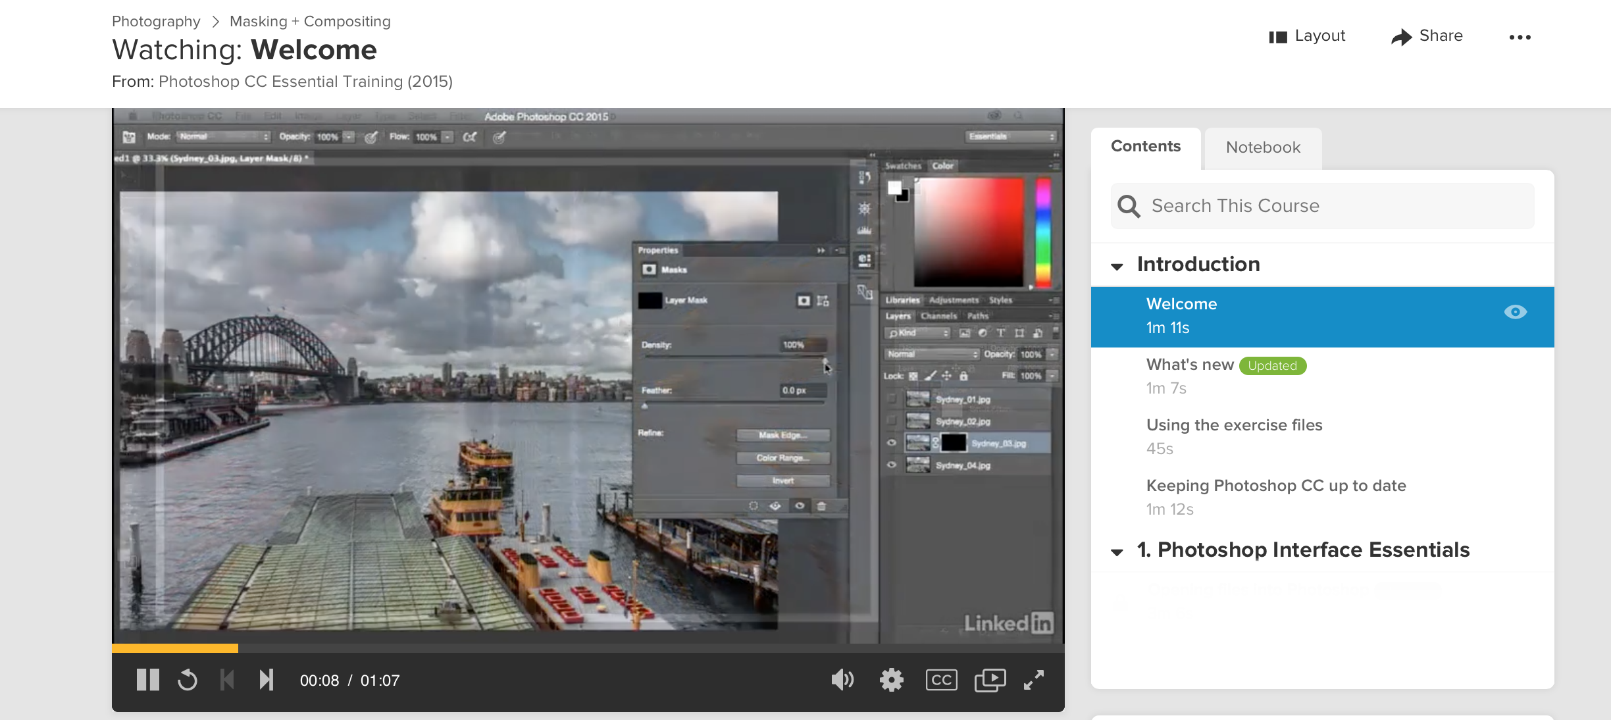Click the replay/rewind circular arrow icon
The image size is (1611, 720).
pos(188,680)
